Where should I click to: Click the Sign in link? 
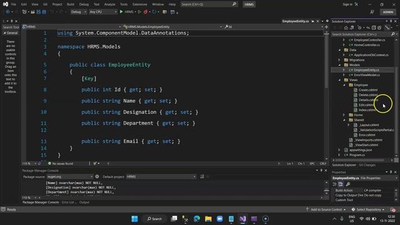tap(347, 4)
